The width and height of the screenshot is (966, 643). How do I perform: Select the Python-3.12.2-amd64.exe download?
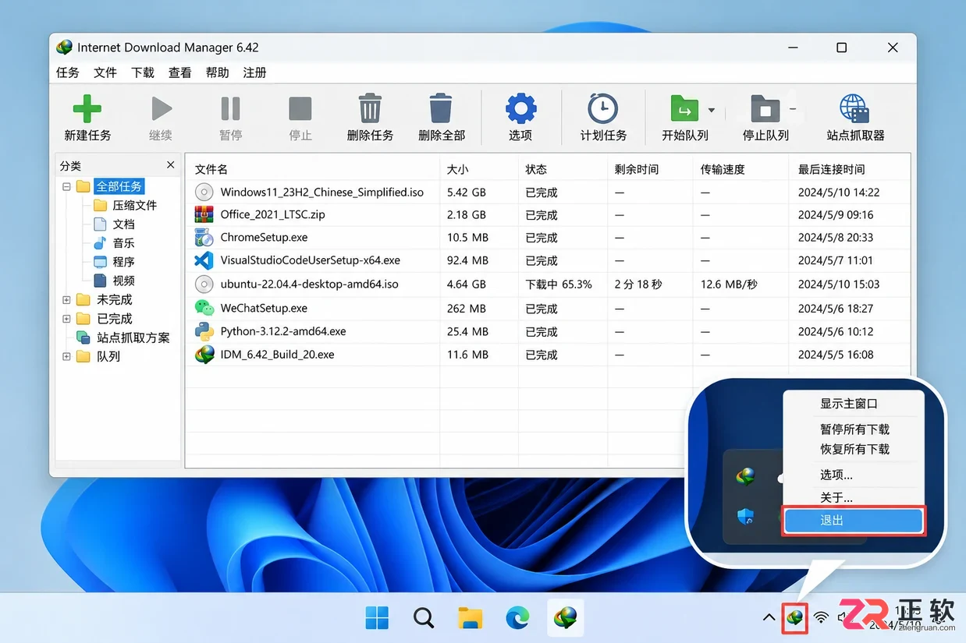548,331
